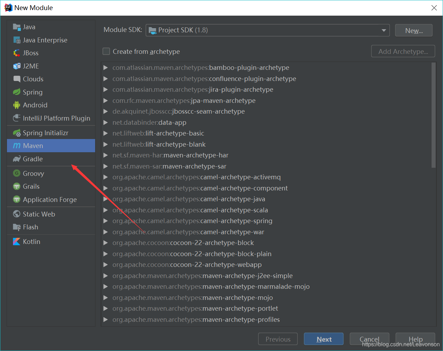Screen dimensions: 443x351
Task: Click the Cancel button
Action: coord(369,339)
